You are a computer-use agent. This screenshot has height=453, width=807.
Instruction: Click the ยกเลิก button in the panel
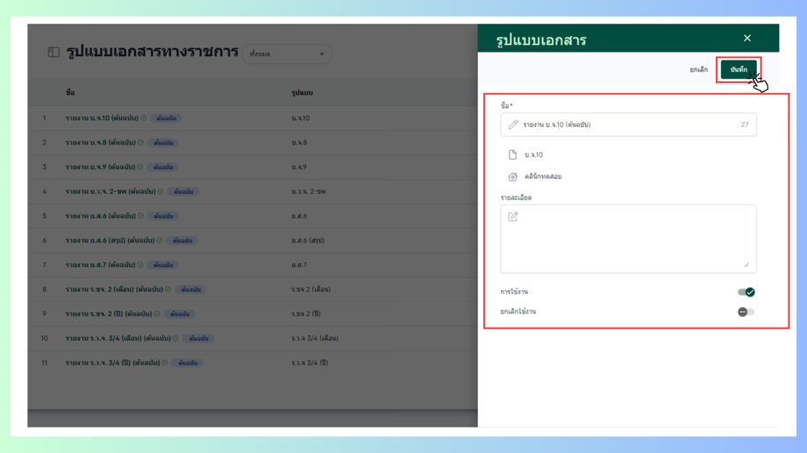tap(698, 69)
